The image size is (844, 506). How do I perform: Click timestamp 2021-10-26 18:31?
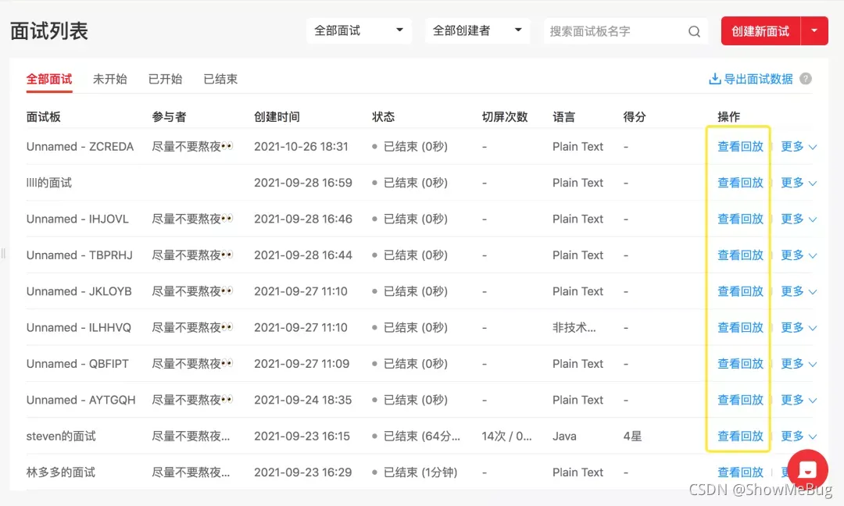tap(301, 146)
